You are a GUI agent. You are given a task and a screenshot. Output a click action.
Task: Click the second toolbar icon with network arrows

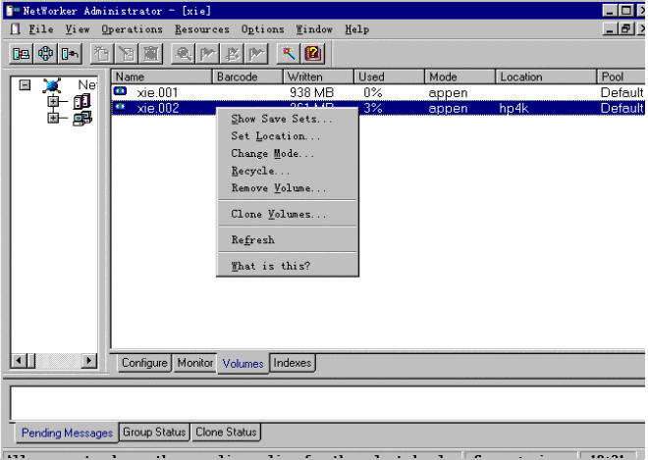[x=45, y=54]
